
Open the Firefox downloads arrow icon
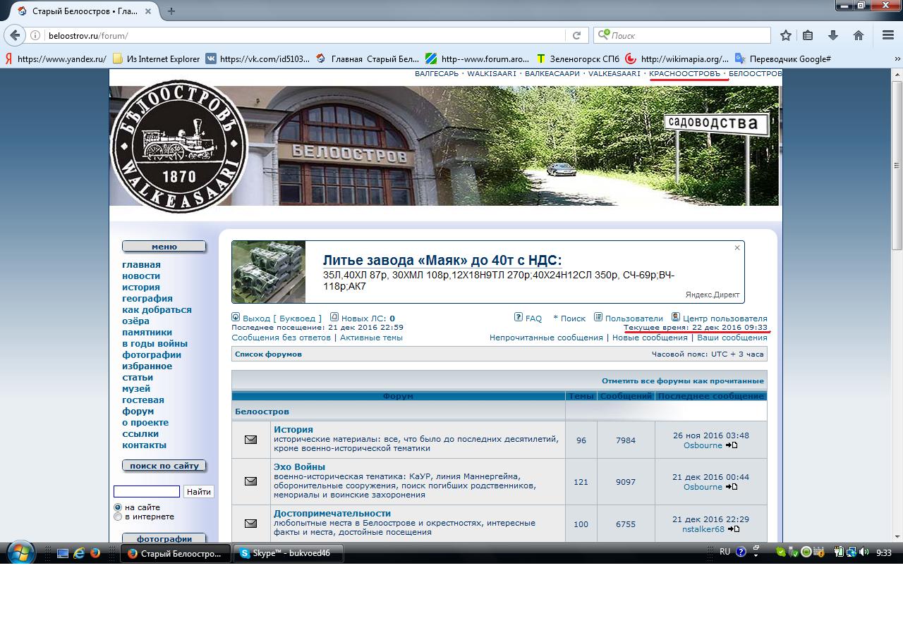[x=833, y=35]
